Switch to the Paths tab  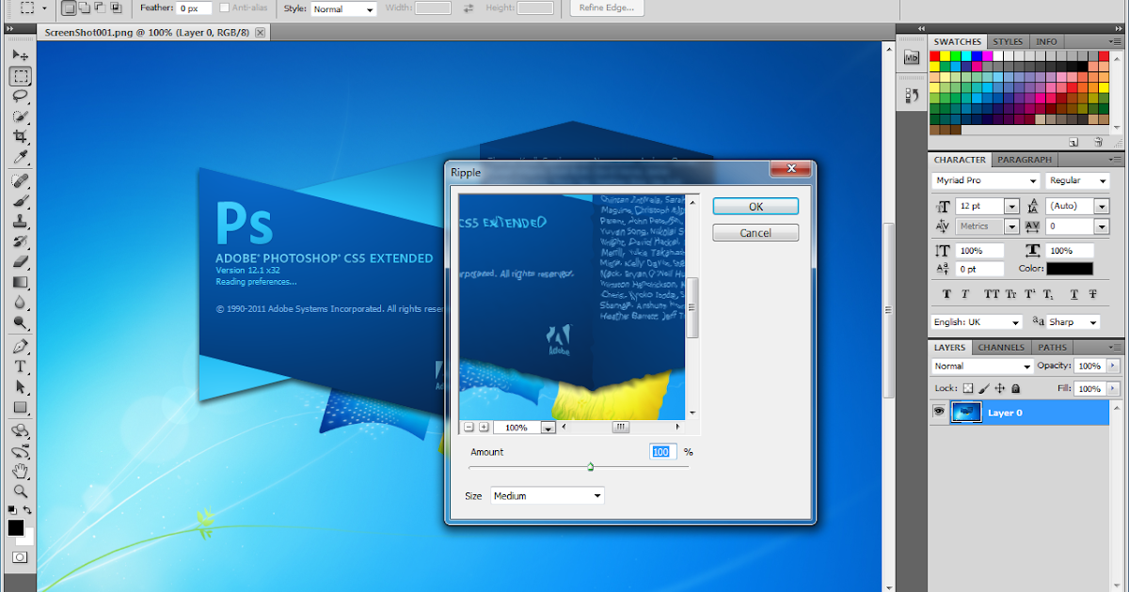pos(1053,348)
